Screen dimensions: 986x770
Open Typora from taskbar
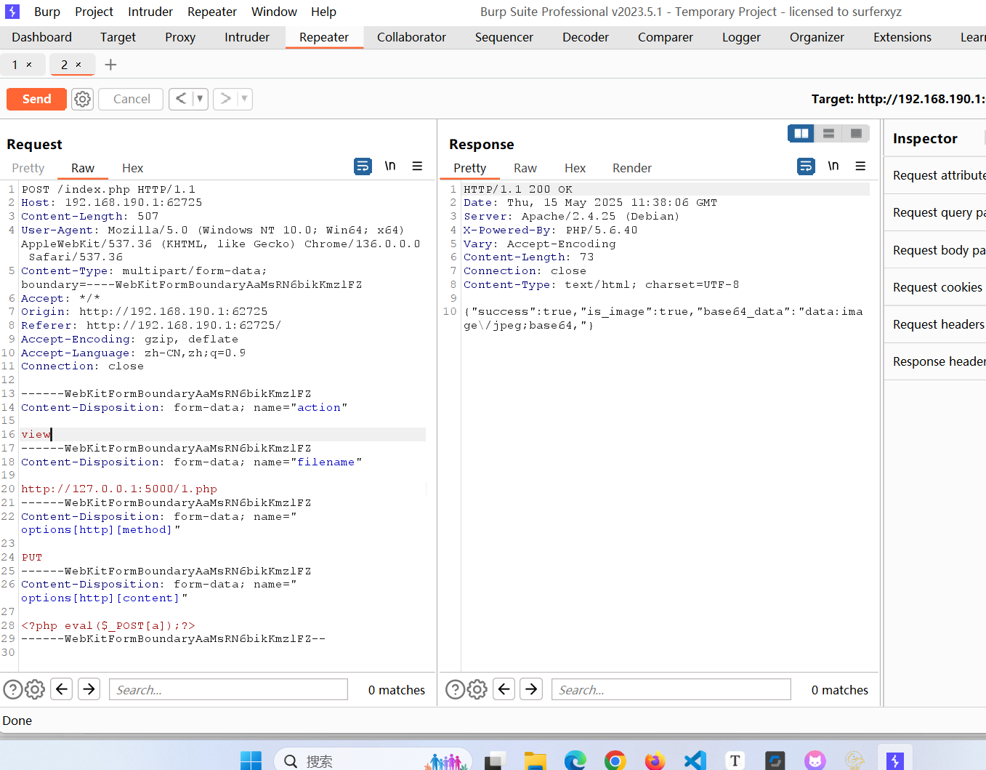[x=735, y=761]
